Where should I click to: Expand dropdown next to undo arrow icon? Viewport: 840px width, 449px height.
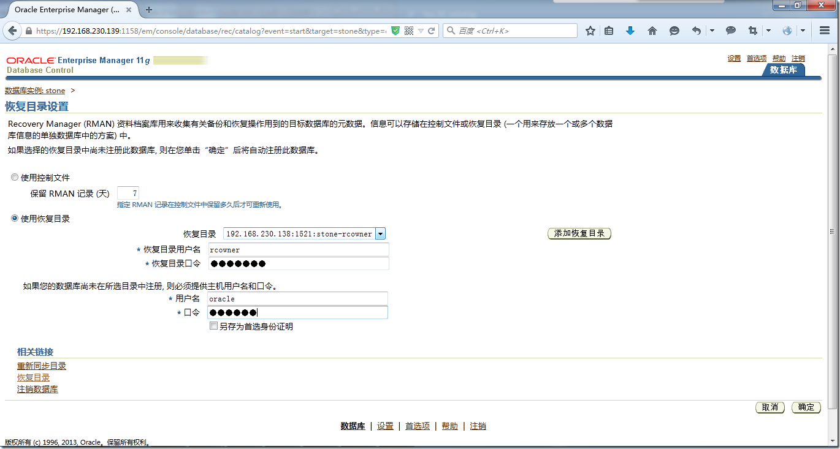(x=712, y=31)
